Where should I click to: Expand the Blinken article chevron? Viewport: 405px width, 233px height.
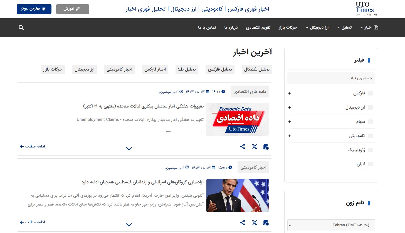(129, 224)
